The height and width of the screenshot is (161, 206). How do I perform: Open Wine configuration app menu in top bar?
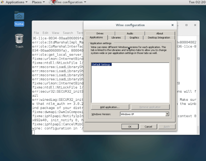pyautogui.click(x=70, y=2)
